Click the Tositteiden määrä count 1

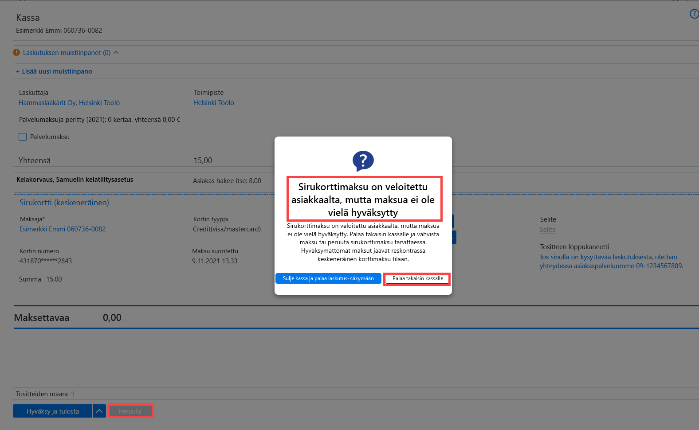73,394
